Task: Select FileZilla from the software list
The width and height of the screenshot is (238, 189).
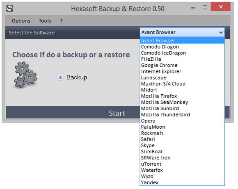Action: tap(182, 59)
